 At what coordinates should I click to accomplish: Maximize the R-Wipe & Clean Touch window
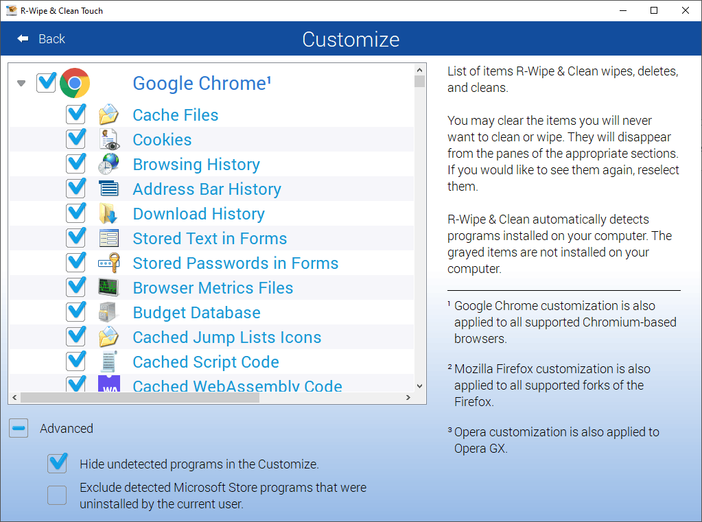point(654,10)
